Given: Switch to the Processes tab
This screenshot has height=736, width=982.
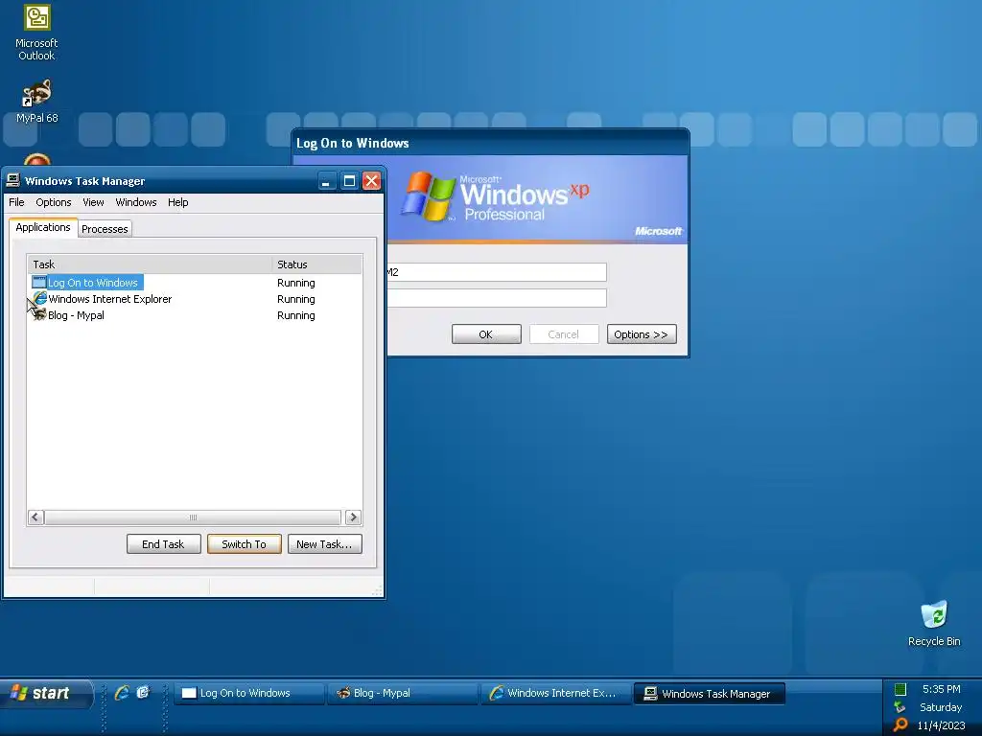Looking at the screenshot, I should [x=105, y=229].
